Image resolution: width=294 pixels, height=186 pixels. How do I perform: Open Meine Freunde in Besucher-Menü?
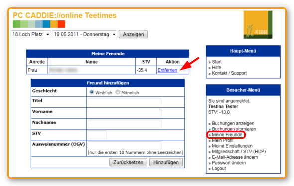pyautogui.click(x=227, y=135)
